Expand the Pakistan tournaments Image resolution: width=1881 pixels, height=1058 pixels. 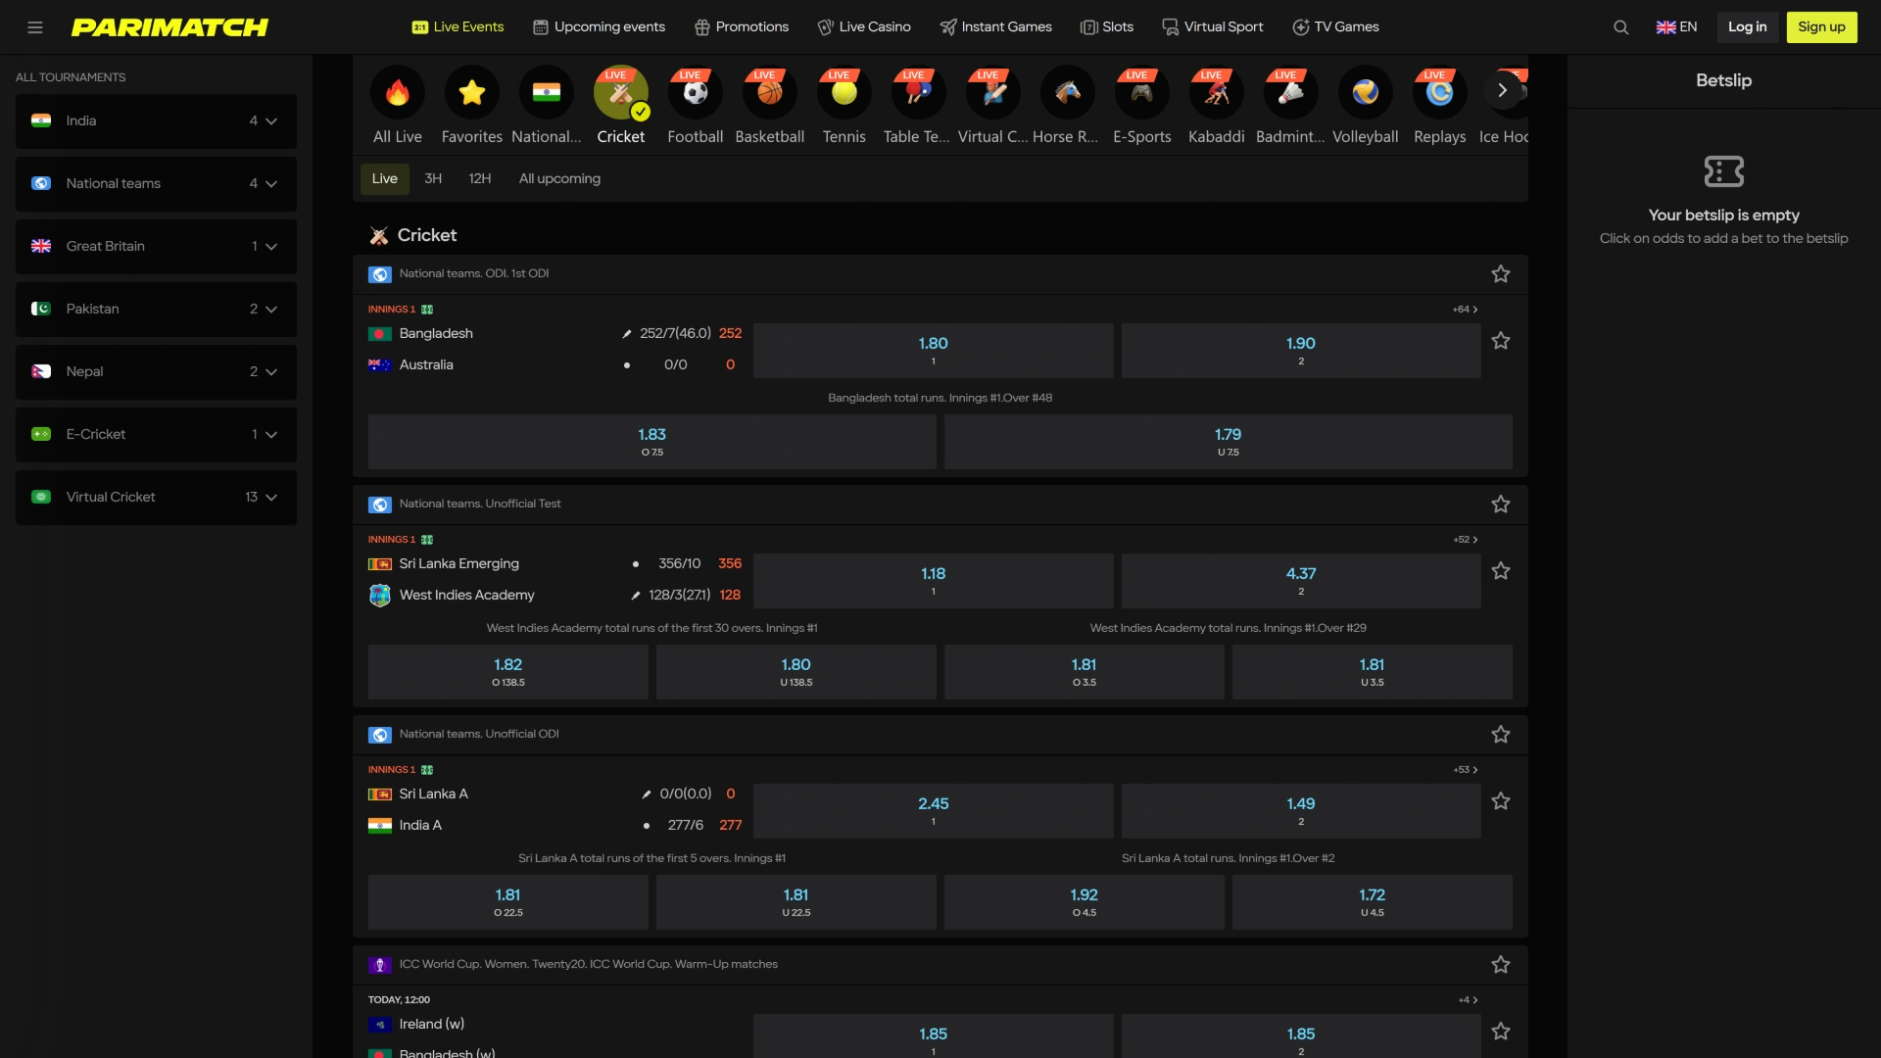[156, 310]
